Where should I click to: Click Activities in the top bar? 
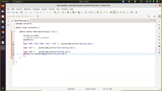(x=5, y=2)
